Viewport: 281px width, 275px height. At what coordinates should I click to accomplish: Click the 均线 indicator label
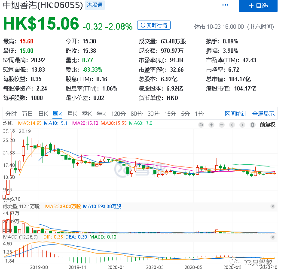click(x=8, y=123)
